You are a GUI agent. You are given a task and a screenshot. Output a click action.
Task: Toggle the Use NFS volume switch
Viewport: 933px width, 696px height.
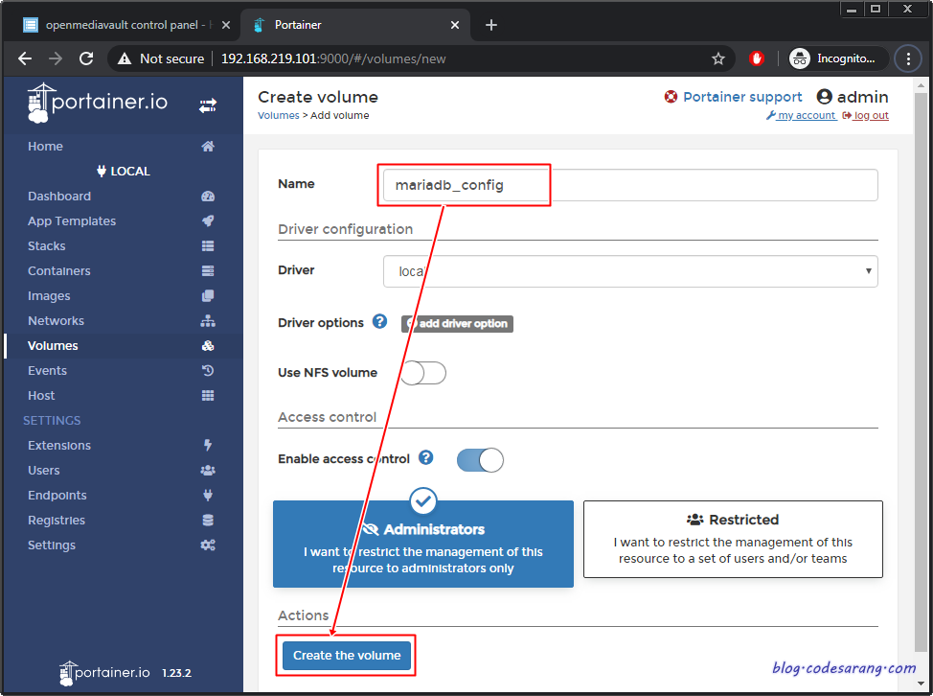click(423, 373)
